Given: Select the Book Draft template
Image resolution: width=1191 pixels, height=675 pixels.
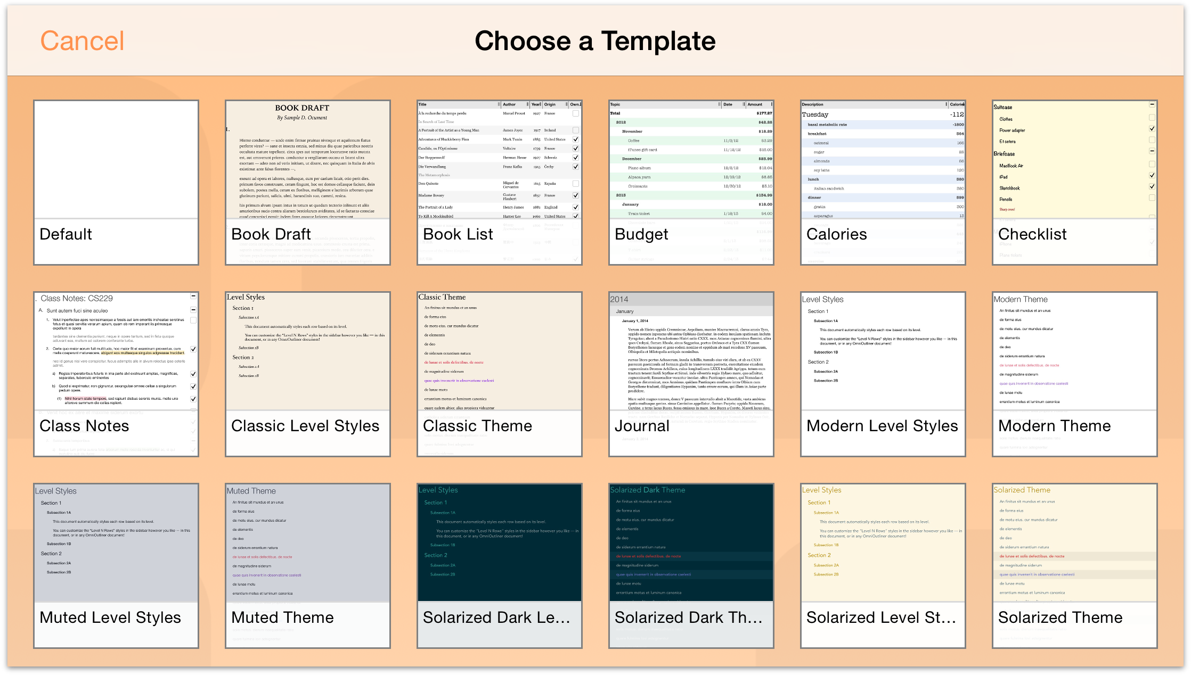Looking at the screenshot, I should [308, 183].
